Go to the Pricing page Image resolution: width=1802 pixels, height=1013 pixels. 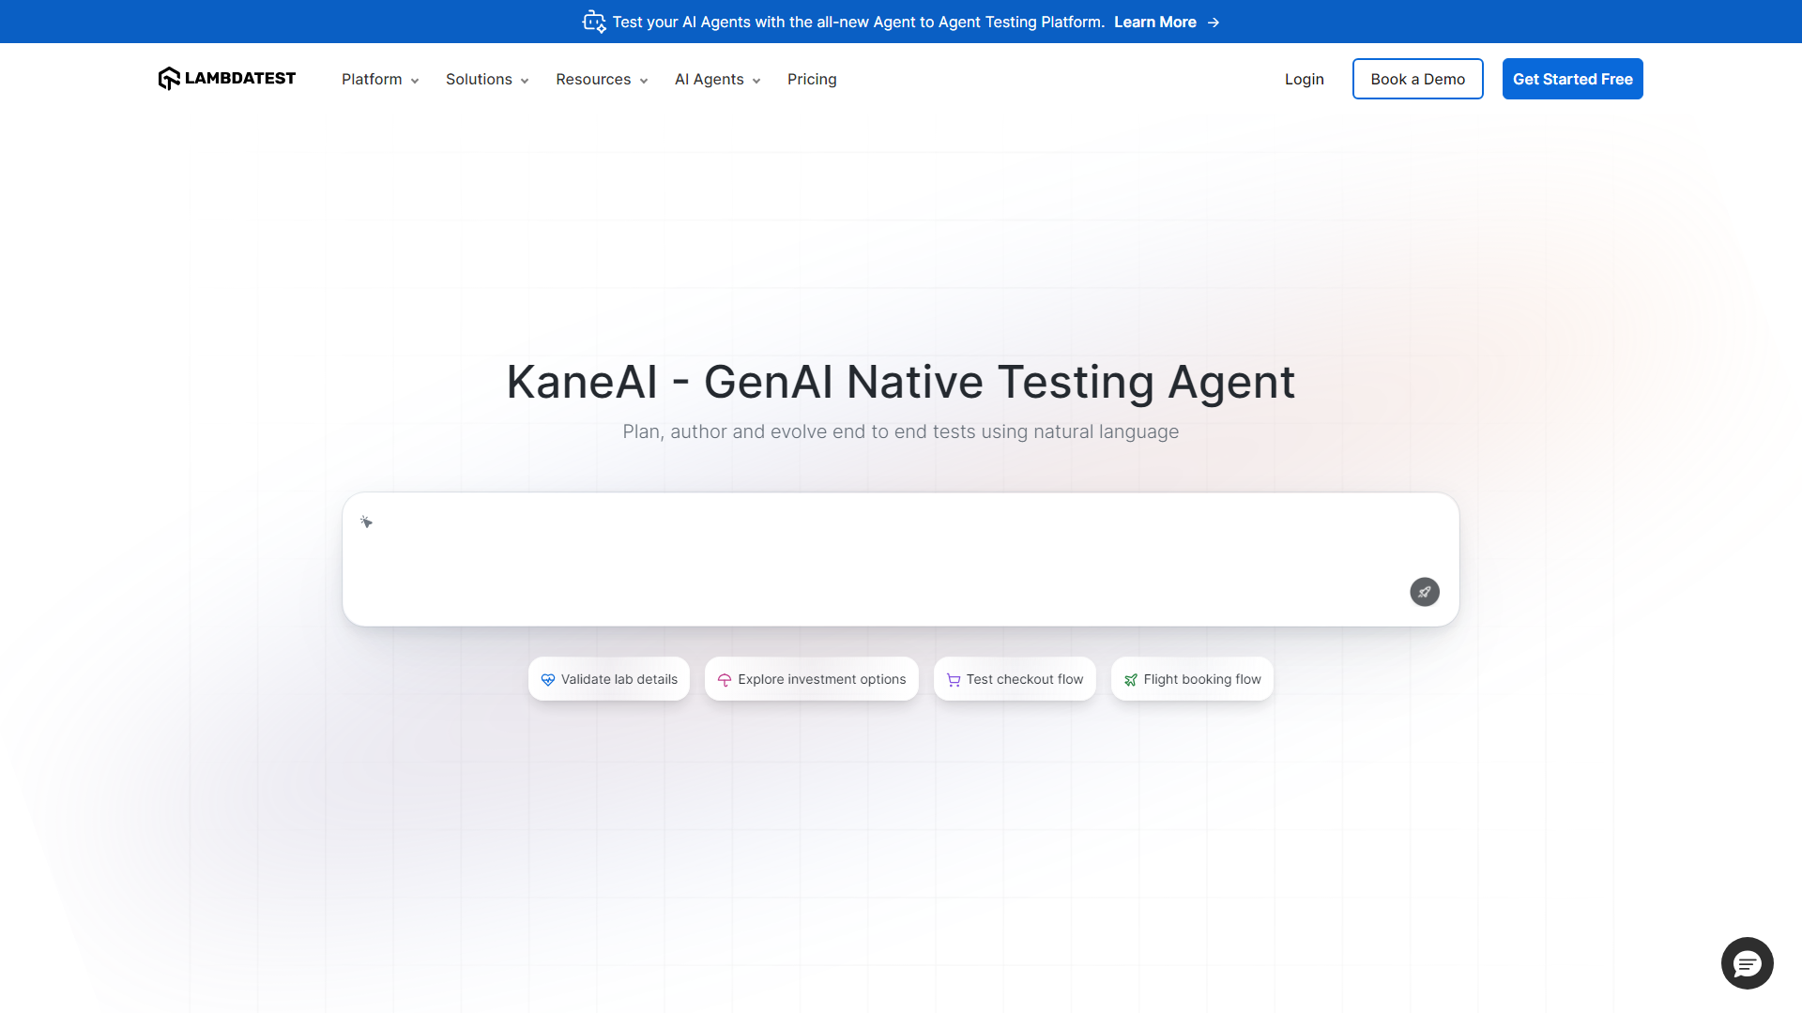[812, 80]
